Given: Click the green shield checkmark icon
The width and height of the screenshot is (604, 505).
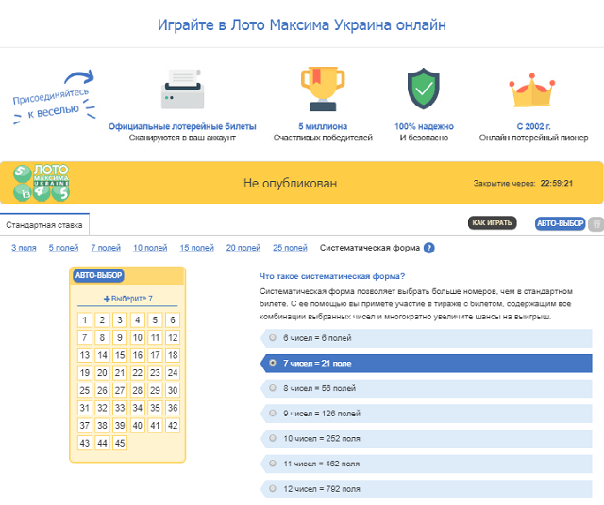Looking at the screenshot, I should [424, 89].
